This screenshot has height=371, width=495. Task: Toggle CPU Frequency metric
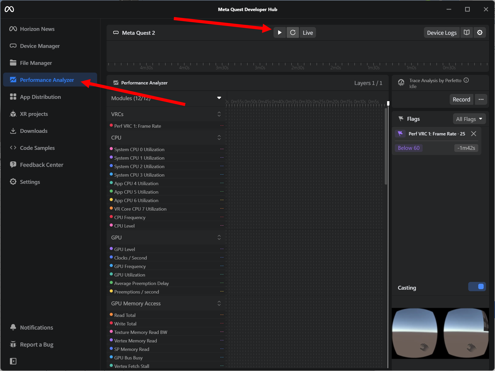[x=167, y=217]
